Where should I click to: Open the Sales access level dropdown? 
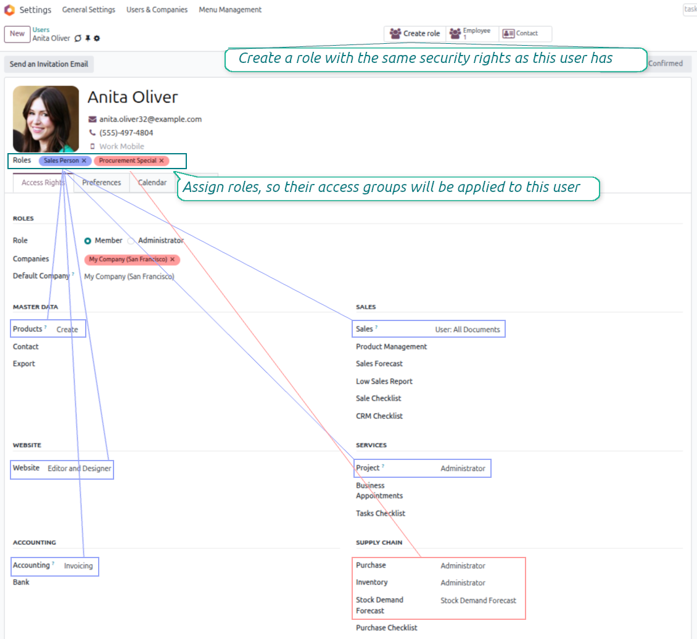click(467, 330)
